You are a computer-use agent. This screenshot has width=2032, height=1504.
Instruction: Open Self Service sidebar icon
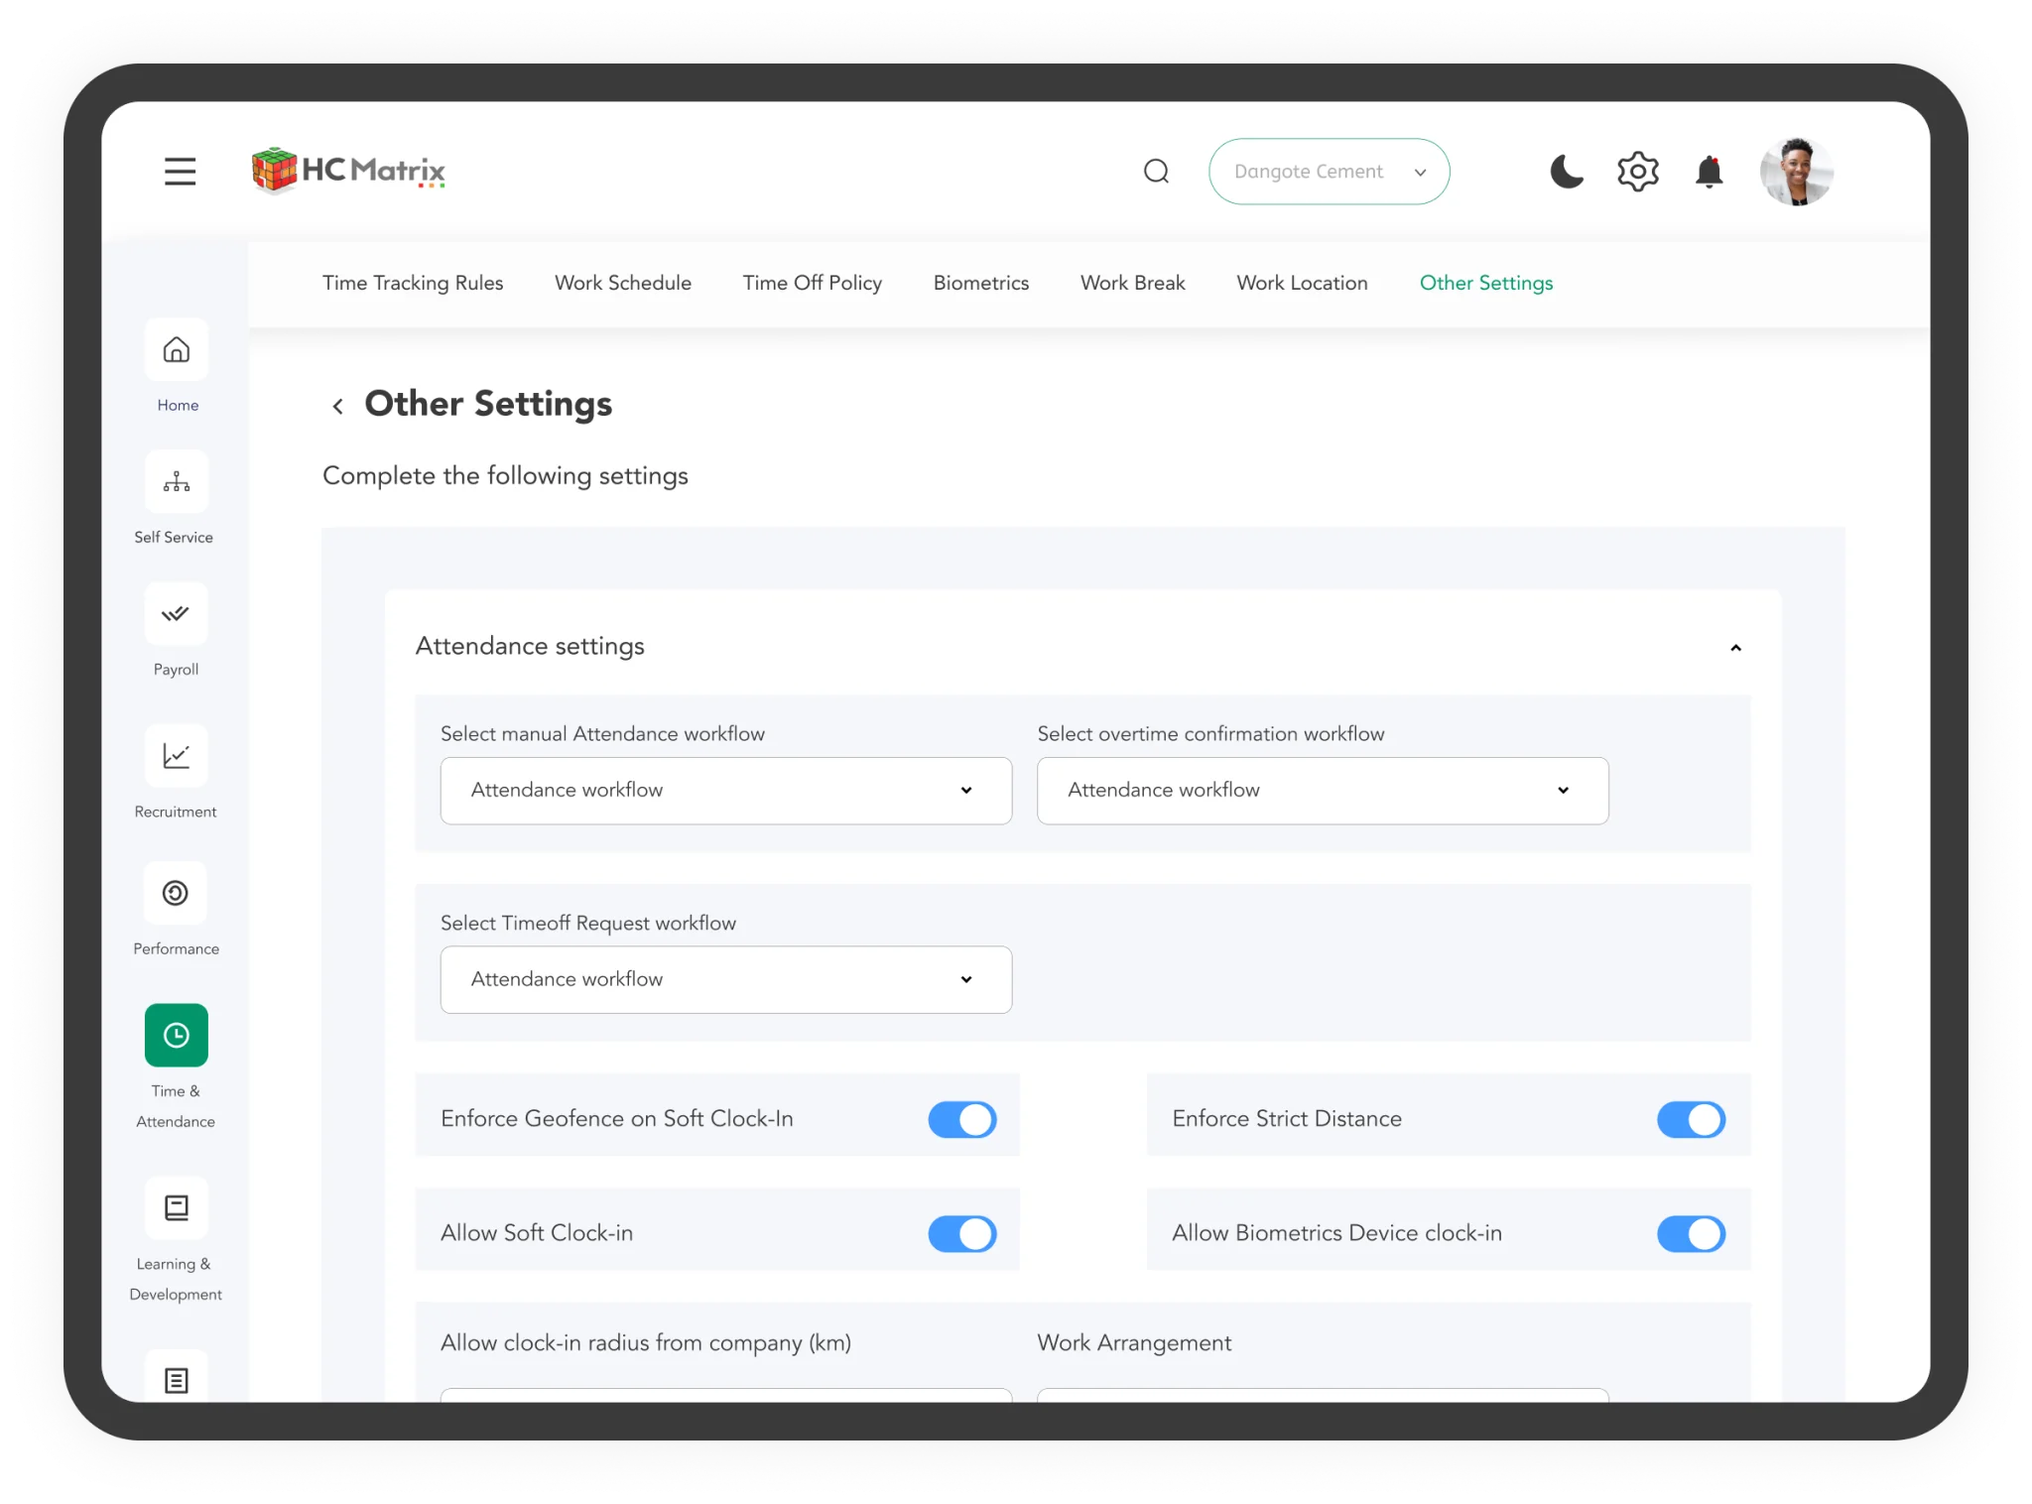tap(177, 482)
